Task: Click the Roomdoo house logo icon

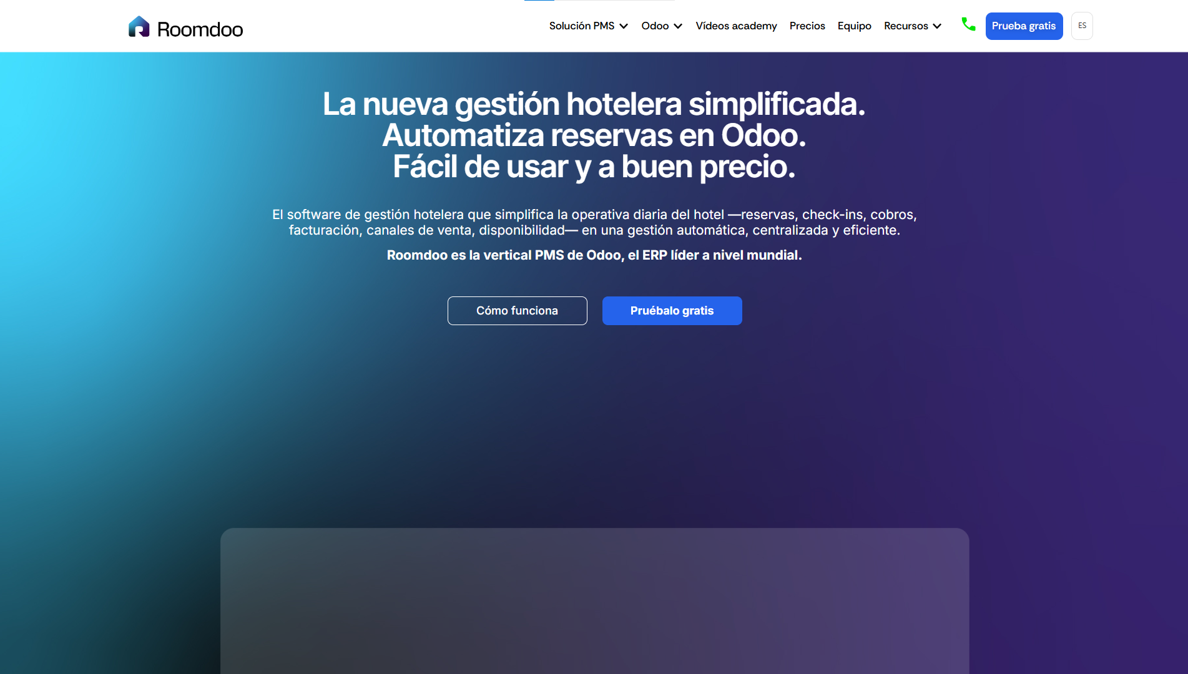Action: (x=139, y=27)
